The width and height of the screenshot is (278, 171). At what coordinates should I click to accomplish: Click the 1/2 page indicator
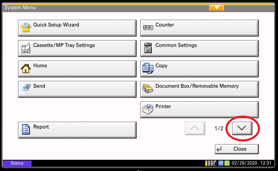219,128
